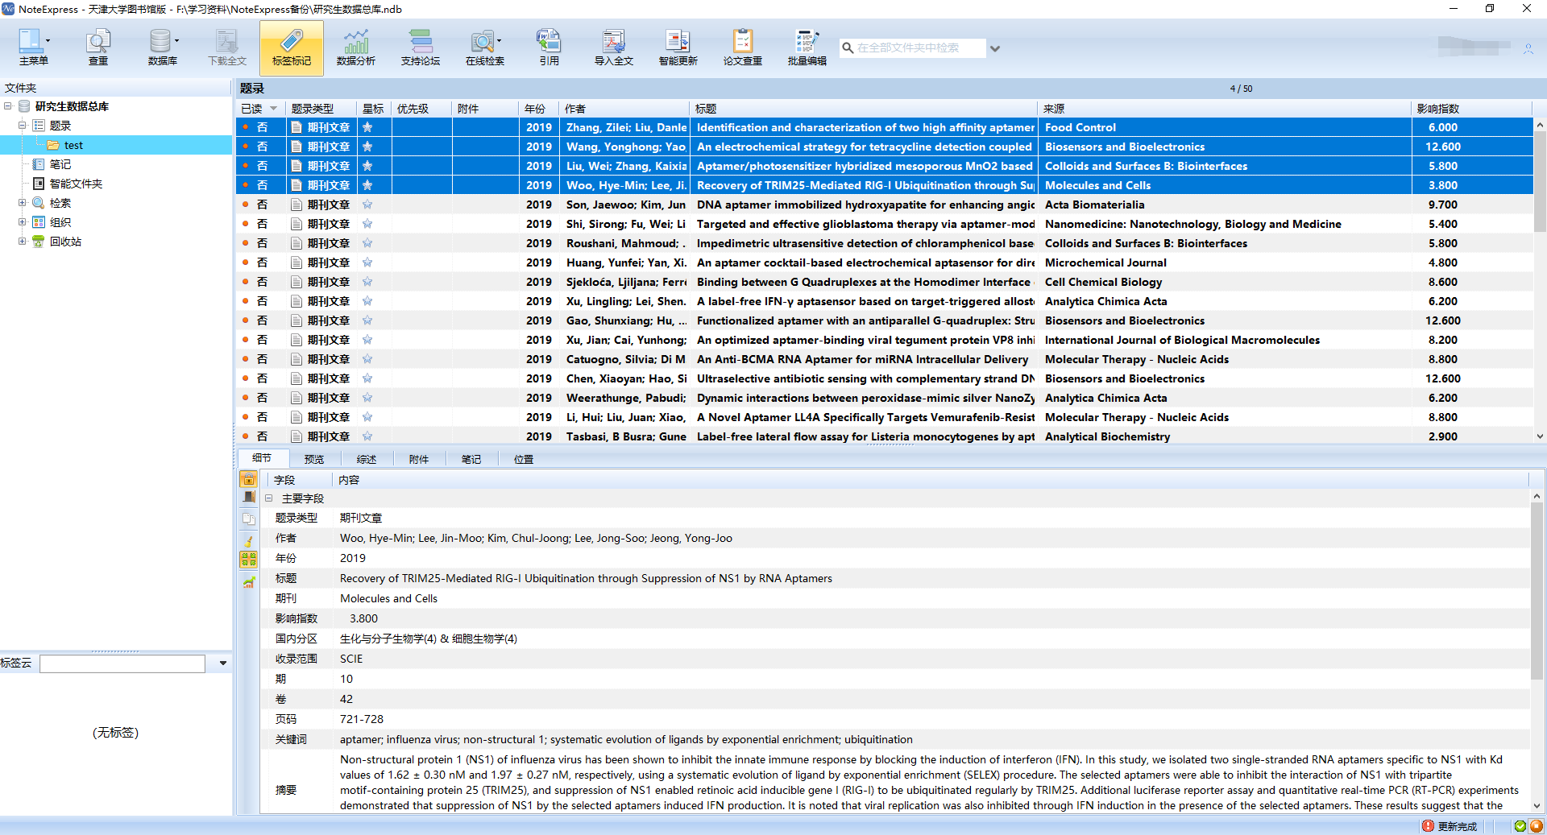The width and height of the screenshot is (1547, 835).
Task: Click the 在线检索 online search tool
Action: click(485, 48)
